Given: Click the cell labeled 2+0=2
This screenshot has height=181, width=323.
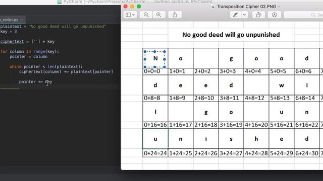Looking at the screenshot, I should click(x=206, y=71).
